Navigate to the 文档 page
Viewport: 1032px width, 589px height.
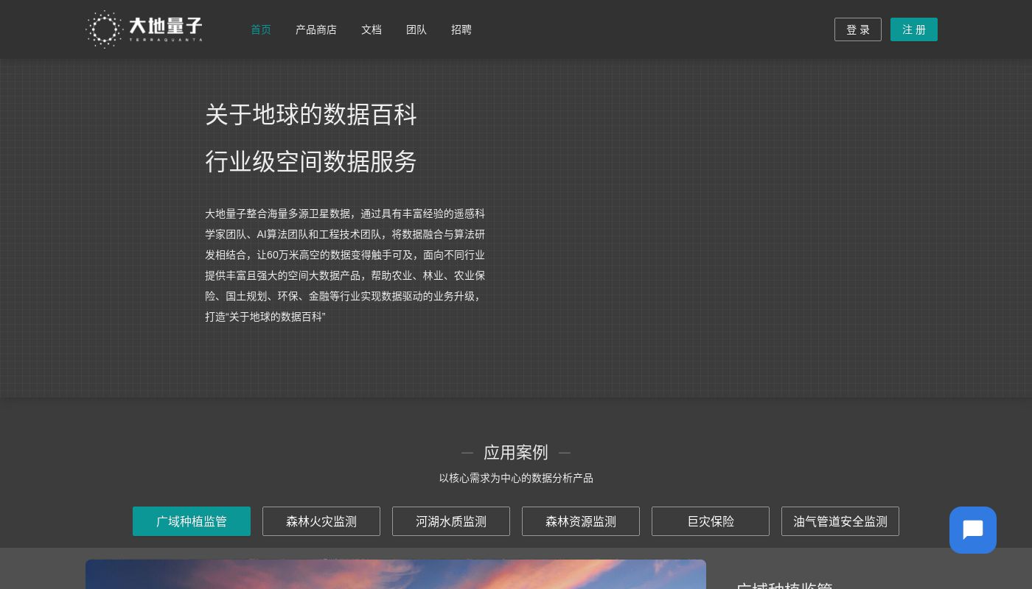[x=372, y=29]
